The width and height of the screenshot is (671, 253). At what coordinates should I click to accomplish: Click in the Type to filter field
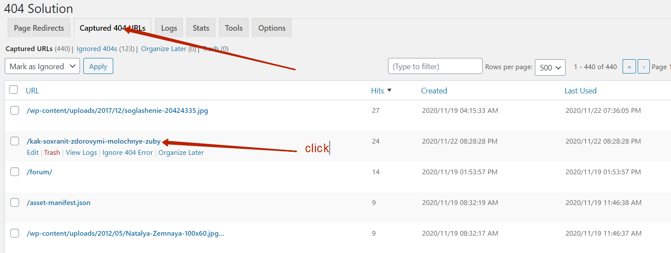[435, 67]
